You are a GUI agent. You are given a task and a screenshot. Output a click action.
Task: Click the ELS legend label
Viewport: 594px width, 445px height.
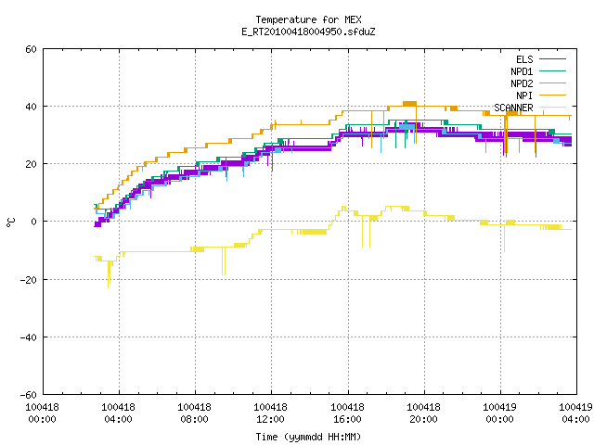pos(524,59)
